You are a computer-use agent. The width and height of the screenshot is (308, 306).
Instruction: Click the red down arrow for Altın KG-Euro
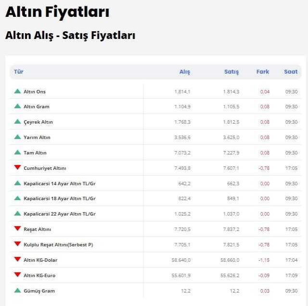(x=17, y=274)
